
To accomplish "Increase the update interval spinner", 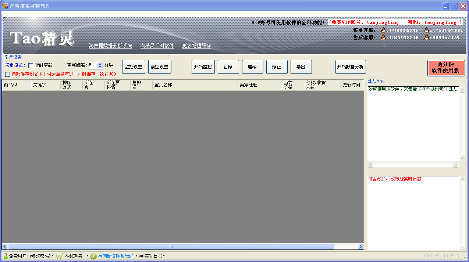I will tap(100, 64).
